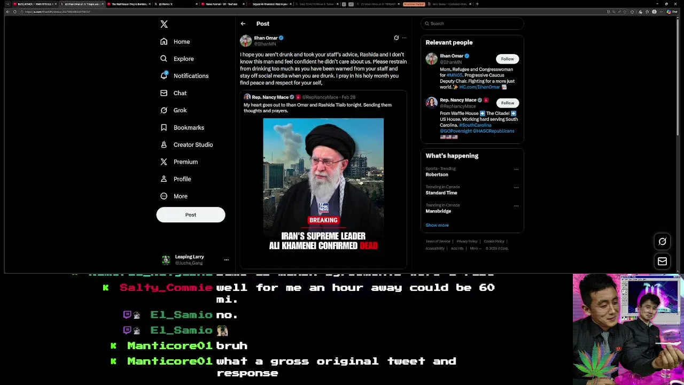This screenshot has width=684, height=385.
Task: Open the browser settings three-dot menu
Action: click(661, 12)
